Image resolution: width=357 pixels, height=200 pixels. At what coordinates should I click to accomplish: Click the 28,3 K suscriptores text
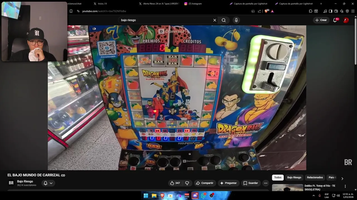pos(26,185)
